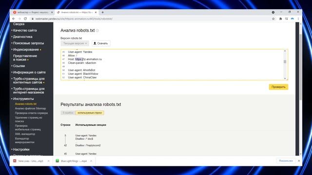Open Сводка in the sidebar
The height and width of the screenshot is (175, 312).
pos(19,24)
